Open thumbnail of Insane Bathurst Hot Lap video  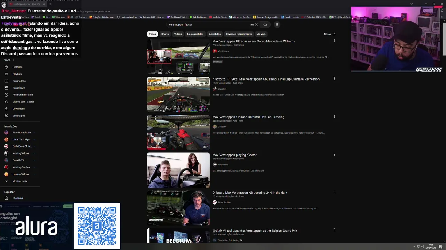click(x=178, y=132)
